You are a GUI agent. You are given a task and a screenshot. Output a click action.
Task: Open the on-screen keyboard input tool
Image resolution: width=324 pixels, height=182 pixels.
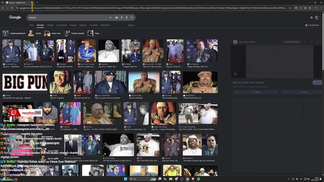click(x=116, y=17)
